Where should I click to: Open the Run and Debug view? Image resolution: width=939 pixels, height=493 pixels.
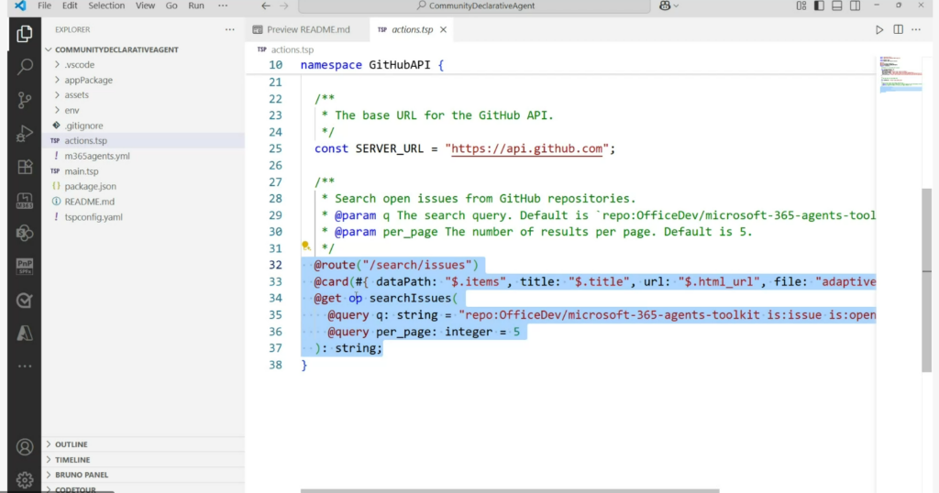pos(25,134)
